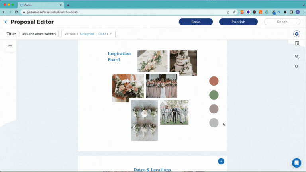Click the preview clipboard icon
This screenshot has height=172, width=306.
(297, 44)
